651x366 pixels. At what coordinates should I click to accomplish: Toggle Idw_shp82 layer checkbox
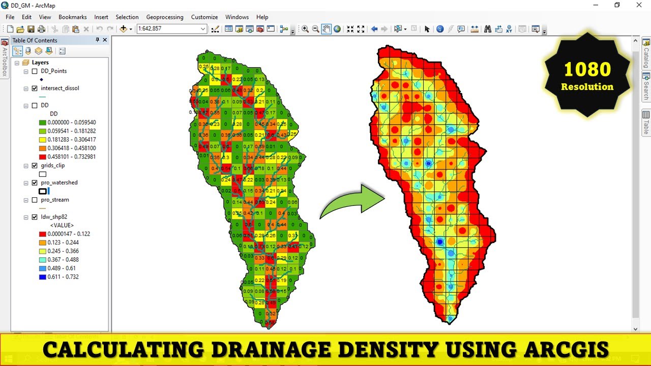point(35,218)
